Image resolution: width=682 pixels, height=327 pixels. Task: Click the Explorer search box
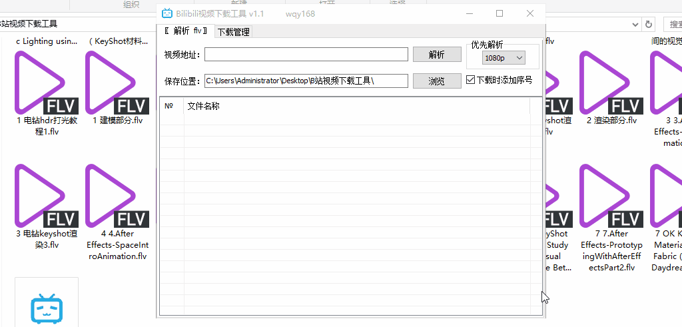[x=673, y=24]
